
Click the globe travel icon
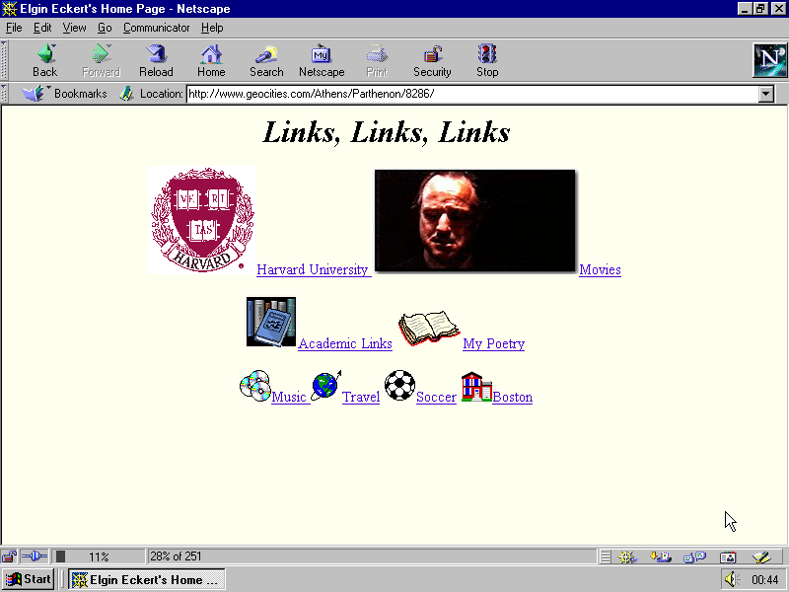point(326,386)
